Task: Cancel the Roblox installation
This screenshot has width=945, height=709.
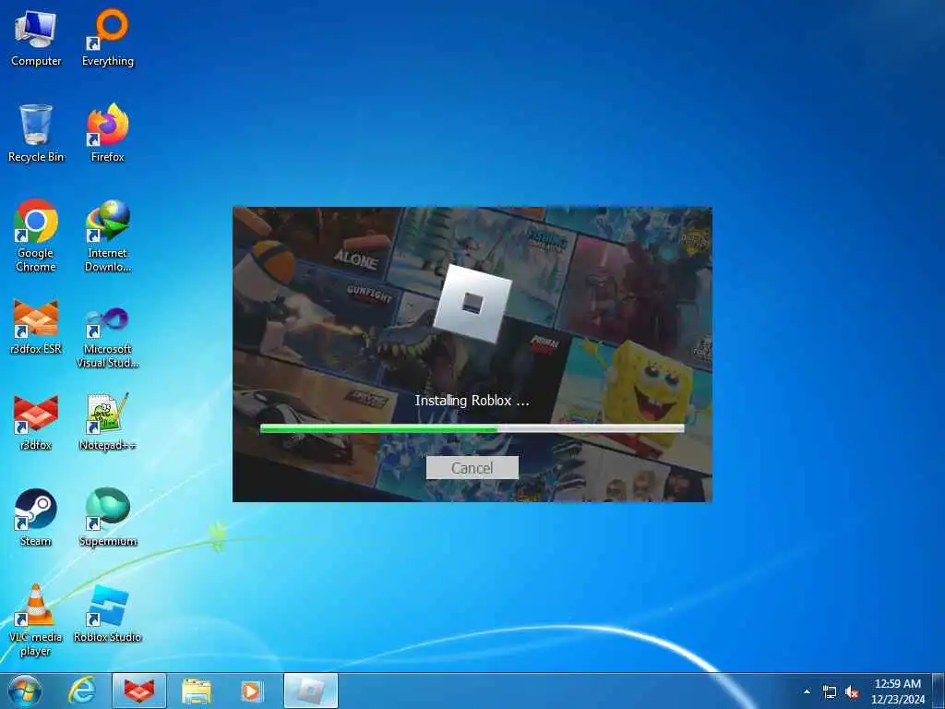Action: pyautogui.click(x=472, y=468)
